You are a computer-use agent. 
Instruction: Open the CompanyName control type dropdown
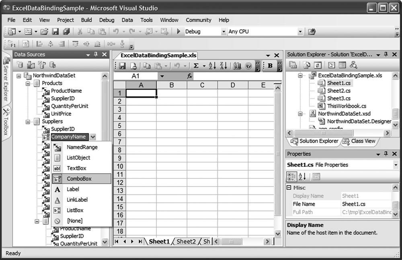tap(93, 137)
